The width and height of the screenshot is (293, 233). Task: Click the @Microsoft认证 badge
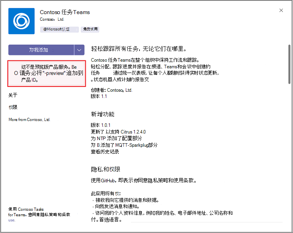tap(59, 29)
